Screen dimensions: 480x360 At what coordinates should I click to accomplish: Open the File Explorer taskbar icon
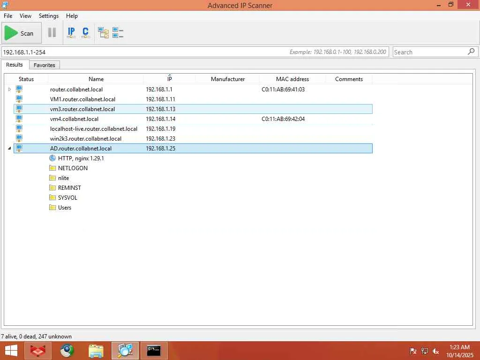point(96,351)
